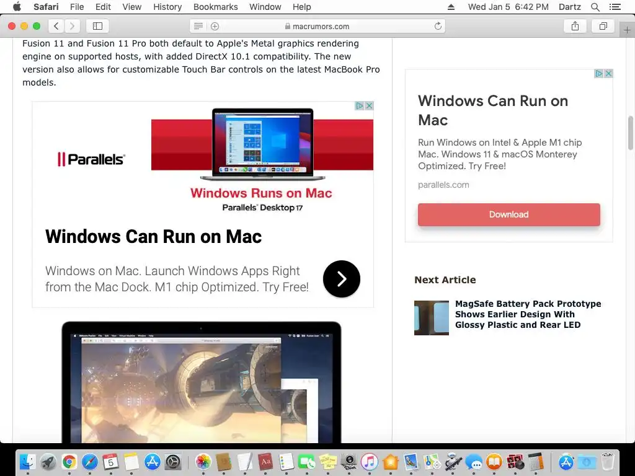Open the Share menu in Safari toolbar
This screenshot has height=476, width=635.
[575, 26]
